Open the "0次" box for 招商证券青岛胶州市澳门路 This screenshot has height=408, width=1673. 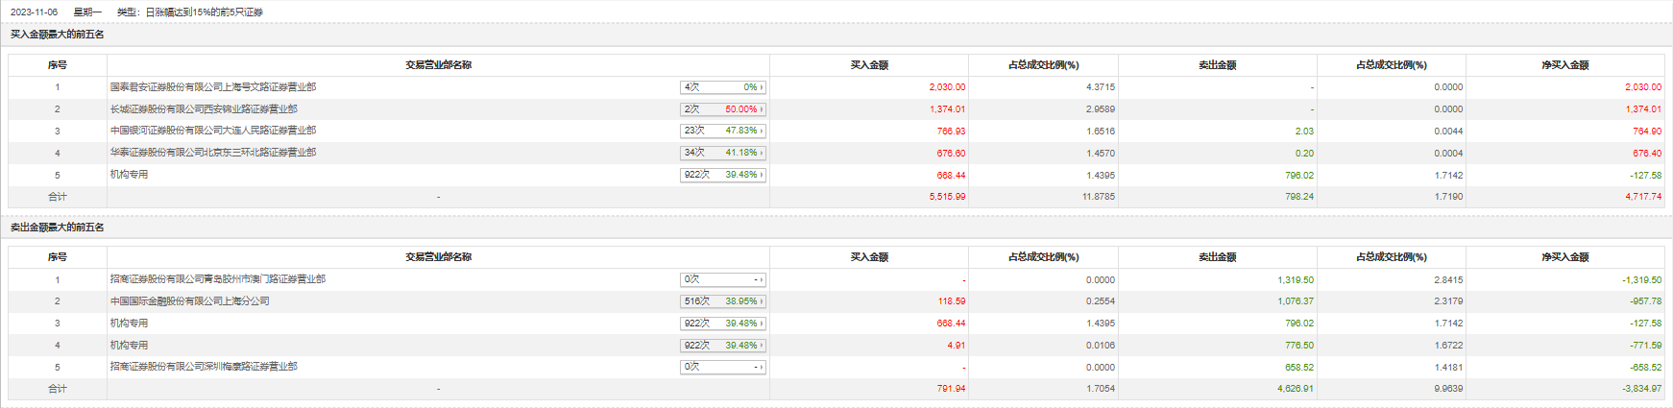[722, 279]
